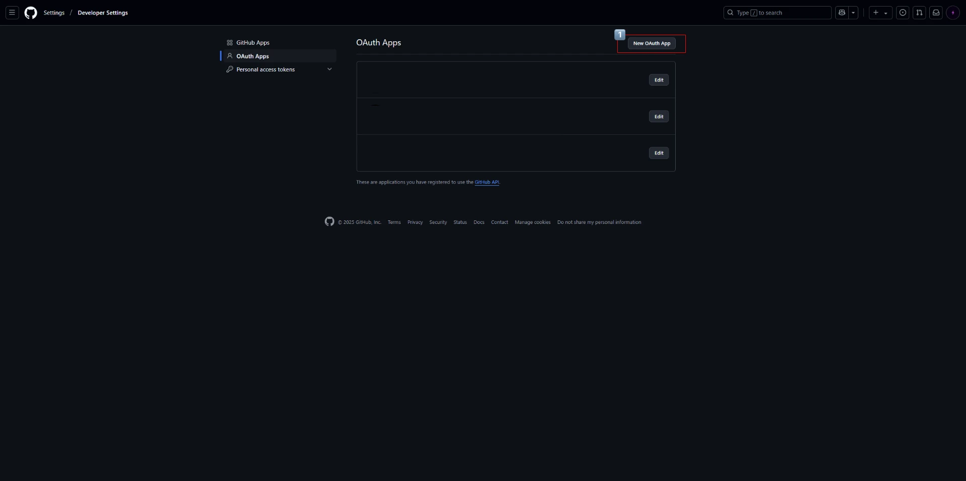The image size is (966, 481).
Task: Click the Developer Settings breadcrumb
Action: pyautogui.click(x=103, y=13)
